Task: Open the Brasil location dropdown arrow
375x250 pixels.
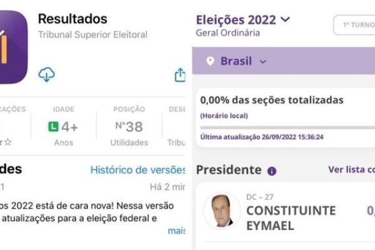Action: click(263, 62)
